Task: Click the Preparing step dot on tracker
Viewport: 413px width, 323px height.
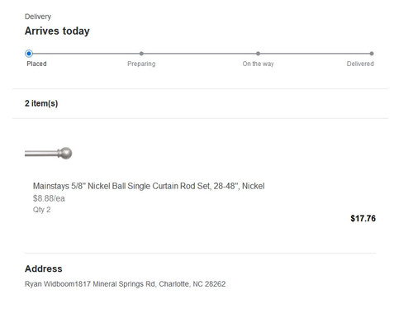Action: [x=141, y=54]
